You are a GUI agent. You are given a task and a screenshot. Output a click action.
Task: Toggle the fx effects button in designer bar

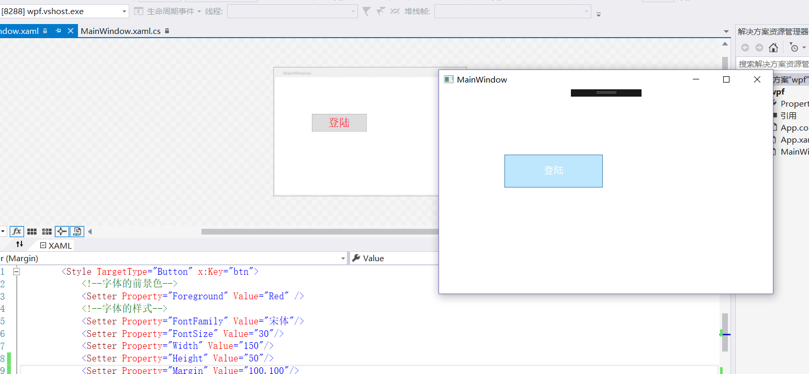pos(17,231)
